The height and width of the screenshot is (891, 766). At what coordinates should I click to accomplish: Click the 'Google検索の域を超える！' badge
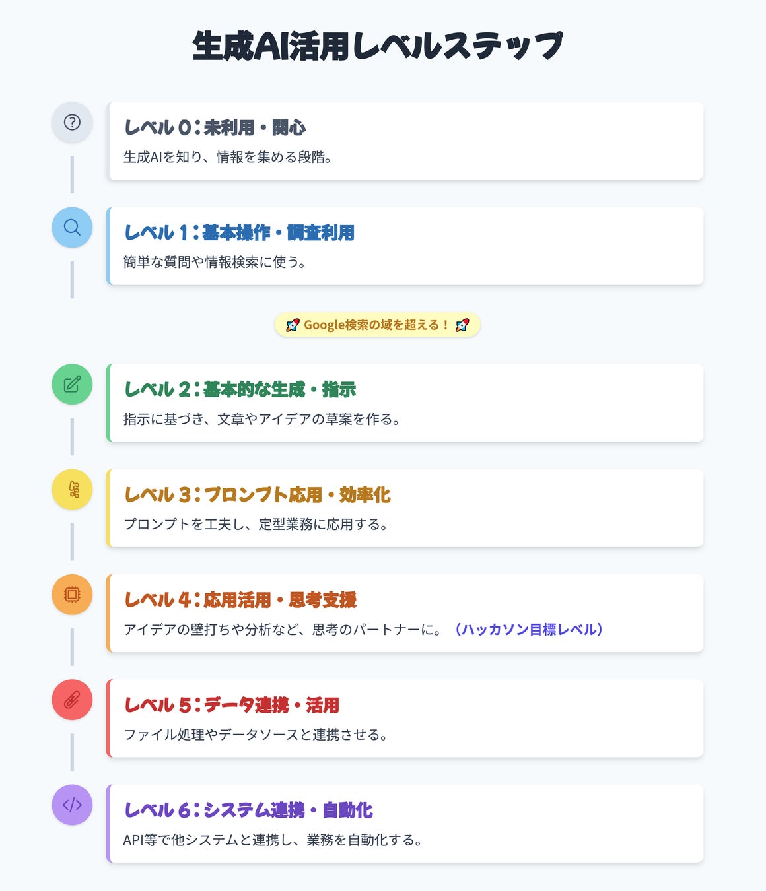[x=376, y=325]
